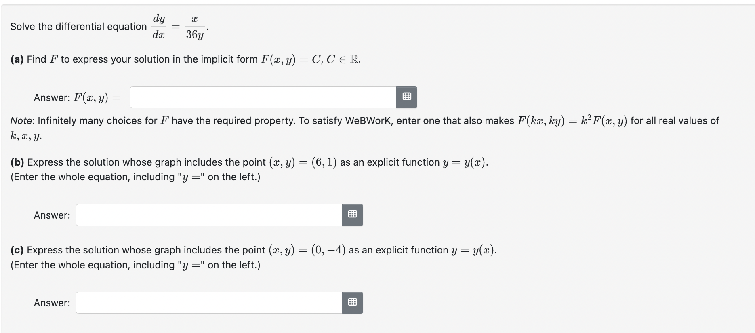Click the Note about infinitely many choices
Screen dimensions: 755x333
[162, 120]
